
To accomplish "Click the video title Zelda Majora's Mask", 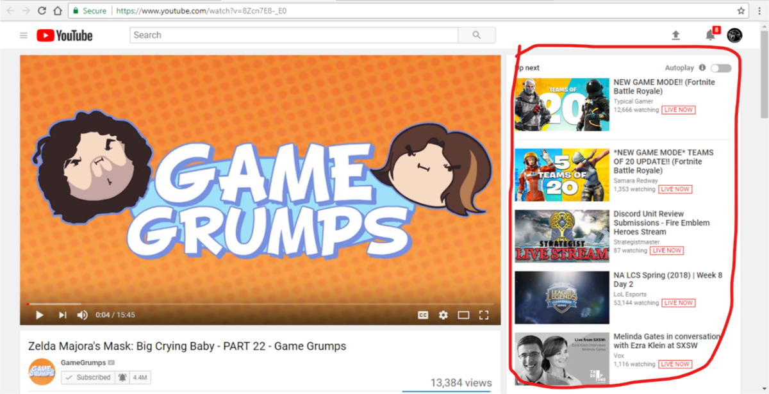I will 187,347.
